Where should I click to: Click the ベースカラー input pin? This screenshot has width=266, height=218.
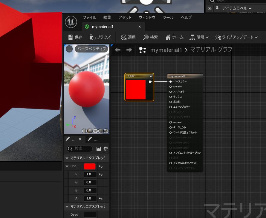point(171,82)
